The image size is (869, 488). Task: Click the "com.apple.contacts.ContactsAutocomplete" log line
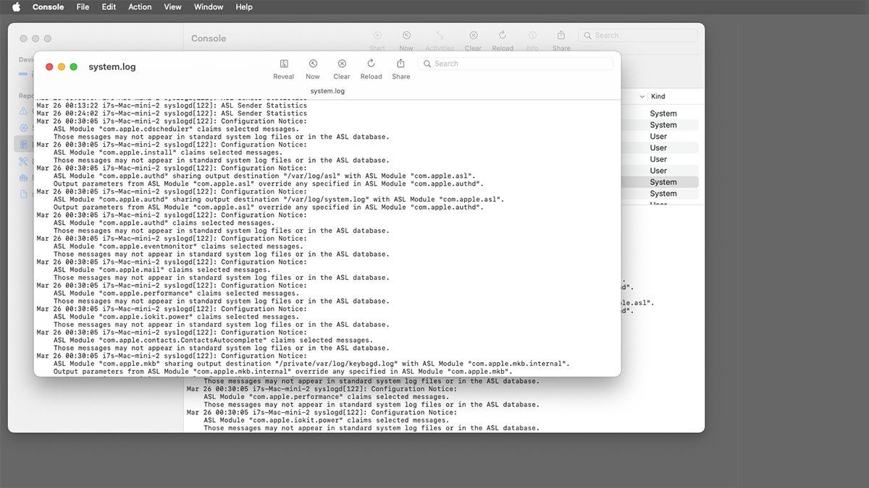click(213, 340)
